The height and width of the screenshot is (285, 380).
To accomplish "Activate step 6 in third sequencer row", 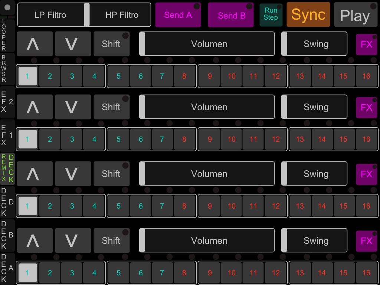I will [x=141, y=206].
